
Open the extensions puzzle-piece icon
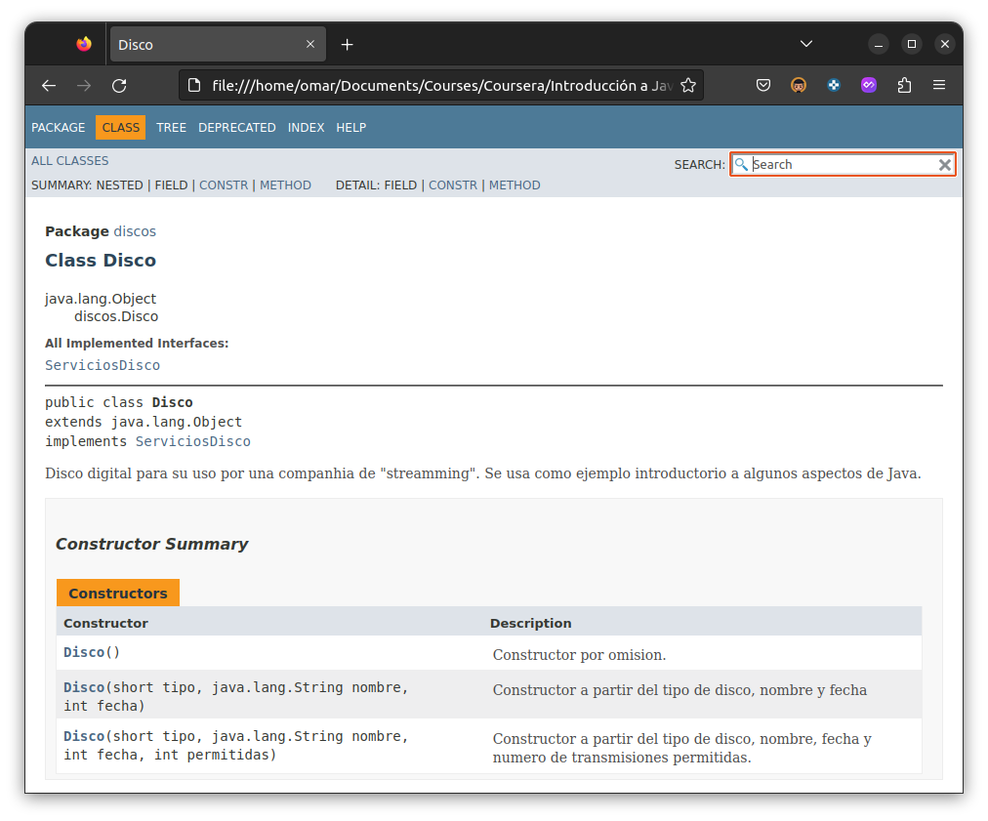pos(904,86)
